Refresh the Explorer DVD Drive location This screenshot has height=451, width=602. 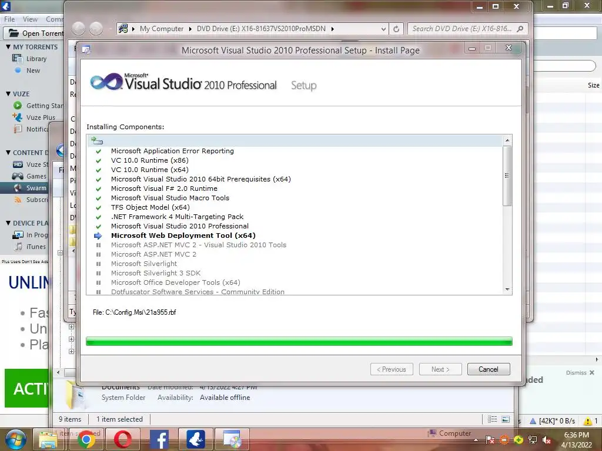point(396,29)
